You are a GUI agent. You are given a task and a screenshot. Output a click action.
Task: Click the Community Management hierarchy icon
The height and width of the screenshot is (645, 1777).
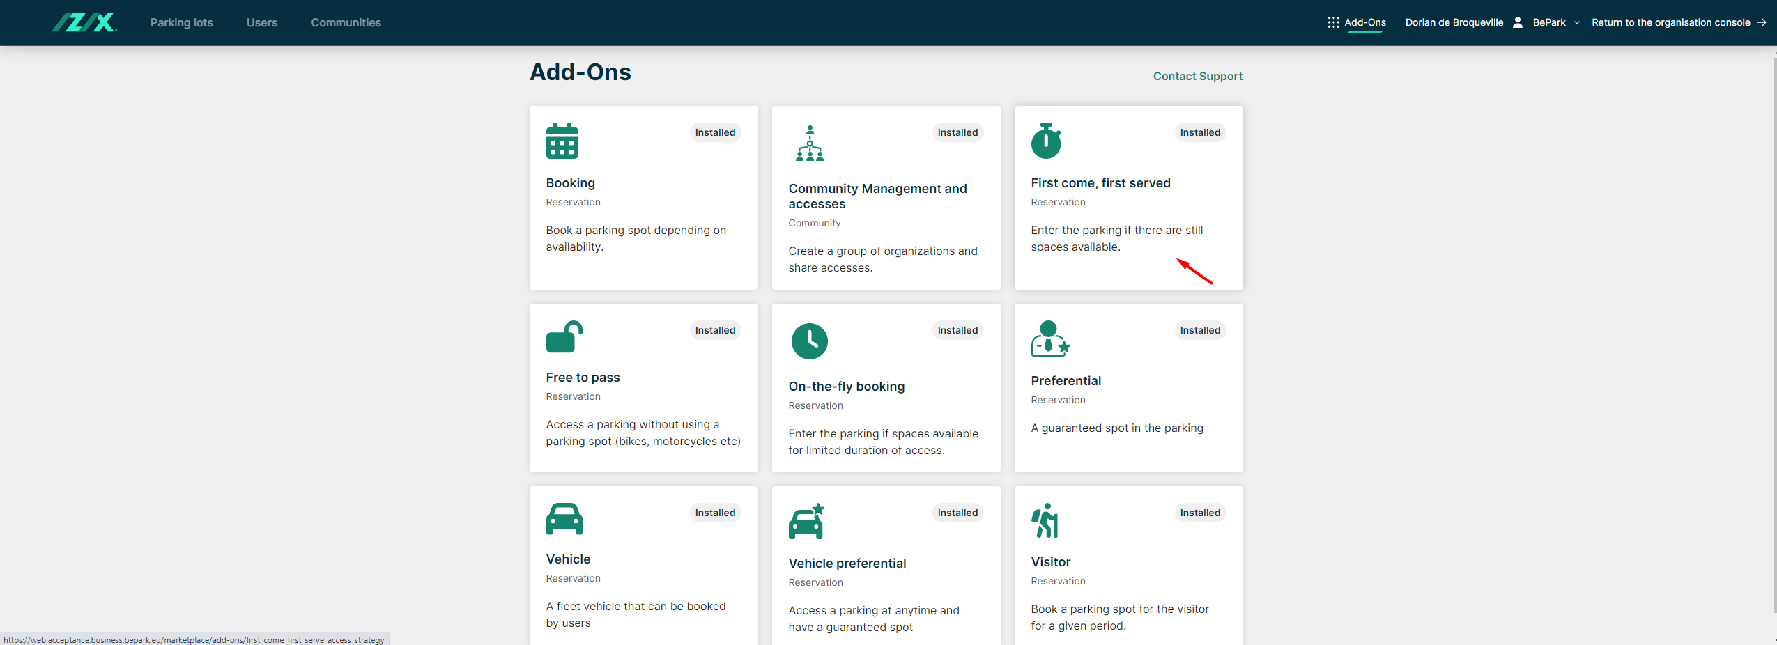coord(809,143)
